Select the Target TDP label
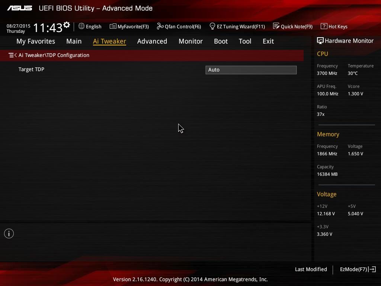This screenshot has width=381, height=286. (31, 69)
